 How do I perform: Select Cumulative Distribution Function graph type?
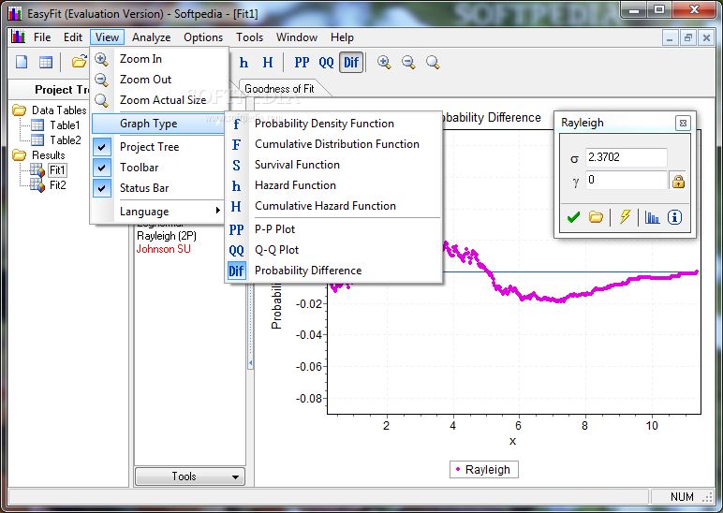pos(333,144)
